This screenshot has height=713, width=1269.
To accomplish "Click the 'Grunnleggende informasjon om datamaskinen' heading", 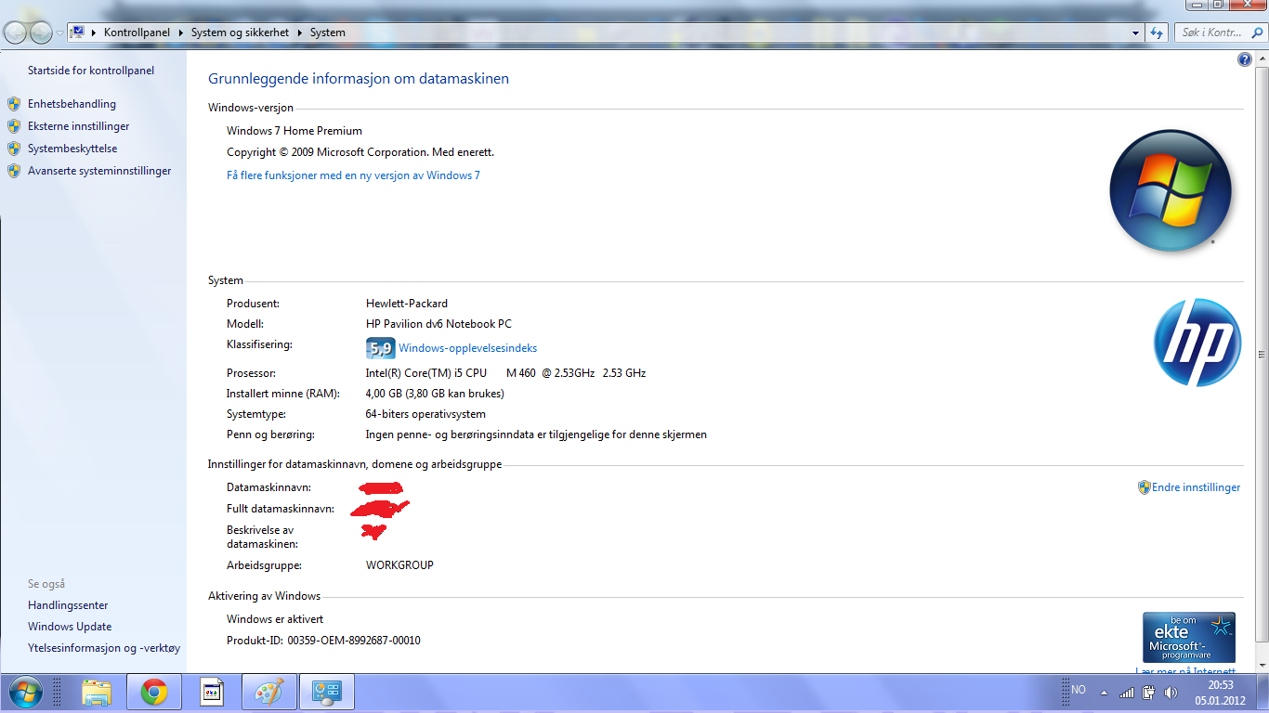I will (359, 79).
